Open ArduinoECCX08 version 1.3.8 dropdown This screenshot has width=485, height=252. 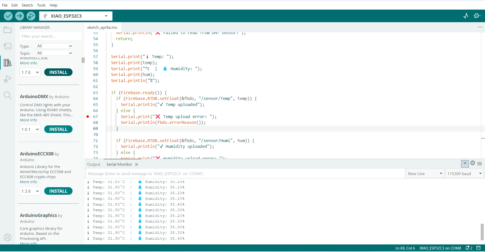(30, 191)
